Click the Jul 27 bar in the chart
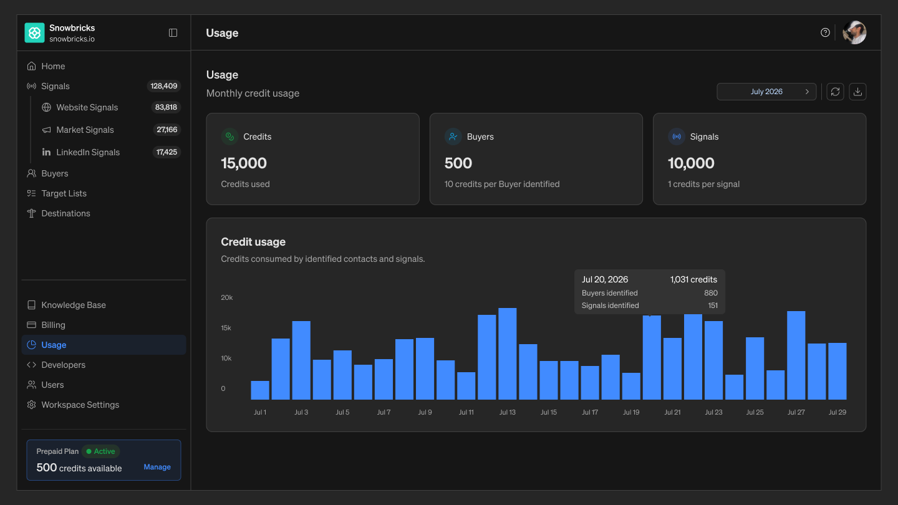This screenshot has height=505, width=898. [x=796, y=355]
